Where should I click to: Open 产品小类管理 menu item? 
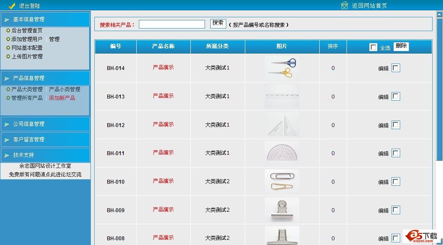tap(65, 89)
